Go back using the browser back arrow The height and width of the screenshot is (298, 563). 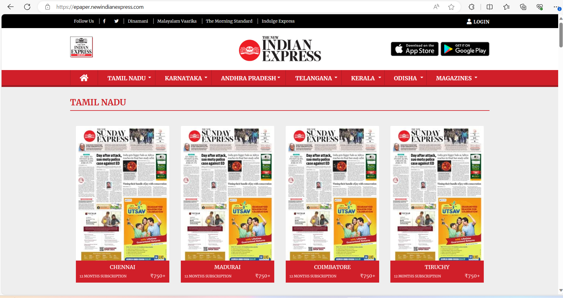[x=11, y=7]
